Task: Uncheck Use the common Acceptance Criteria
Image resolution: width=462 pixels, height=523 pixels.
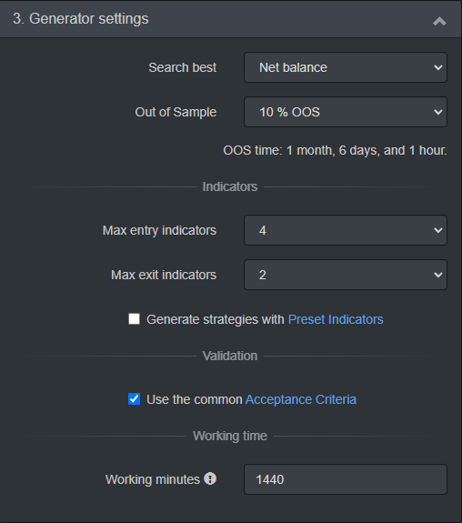Action: click(134, 399)
